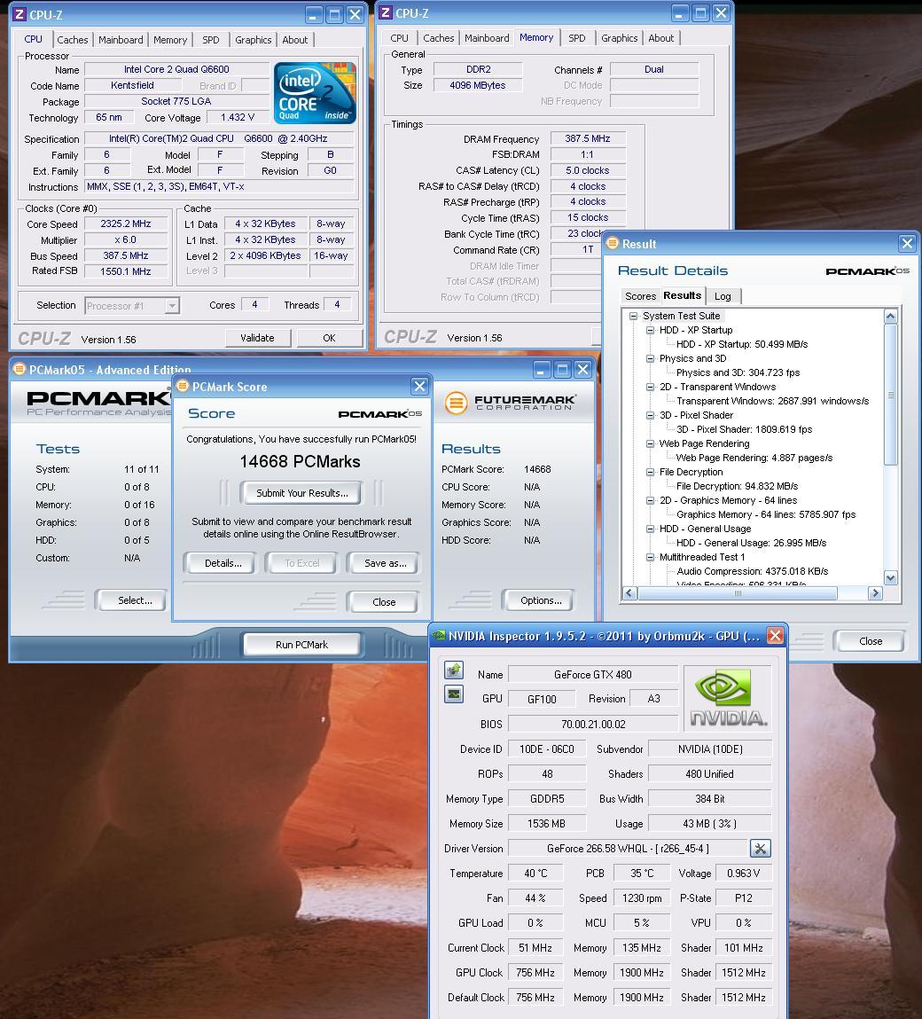Close the Result window with X
The image size is (922, 1019).
(x=907, y=244)
